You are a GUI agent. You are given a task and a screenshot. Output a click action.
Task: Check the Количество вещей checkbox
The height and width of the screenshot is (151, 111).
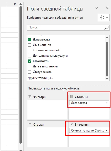29,50
